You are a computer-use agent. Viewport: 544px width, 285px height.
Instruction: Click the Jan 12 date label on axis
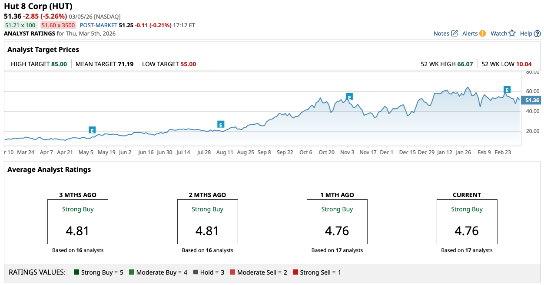click(445, 152)
